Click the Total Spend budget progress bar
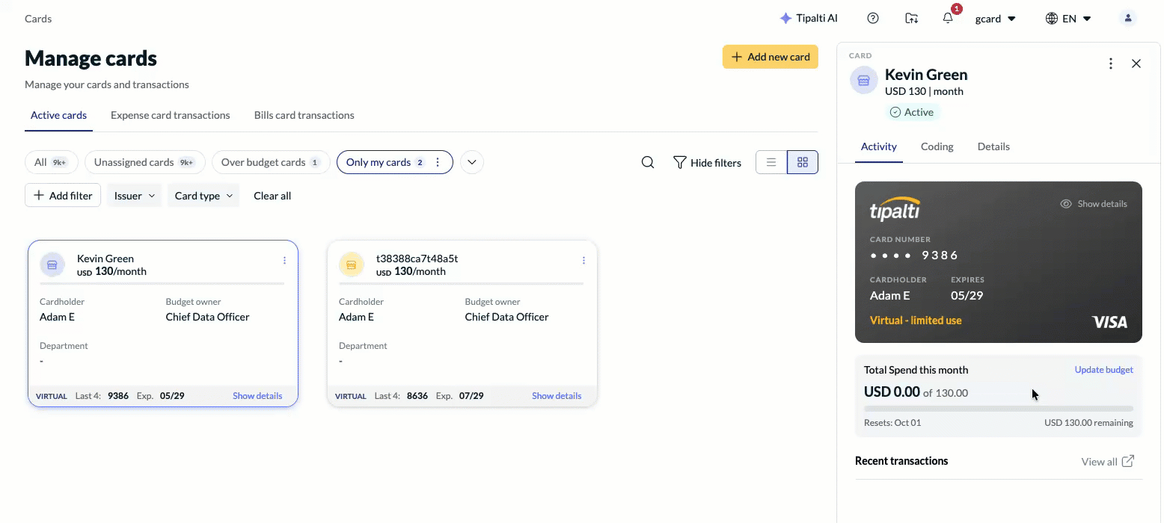Screen dimensions: 1164x523 [999, 409]
